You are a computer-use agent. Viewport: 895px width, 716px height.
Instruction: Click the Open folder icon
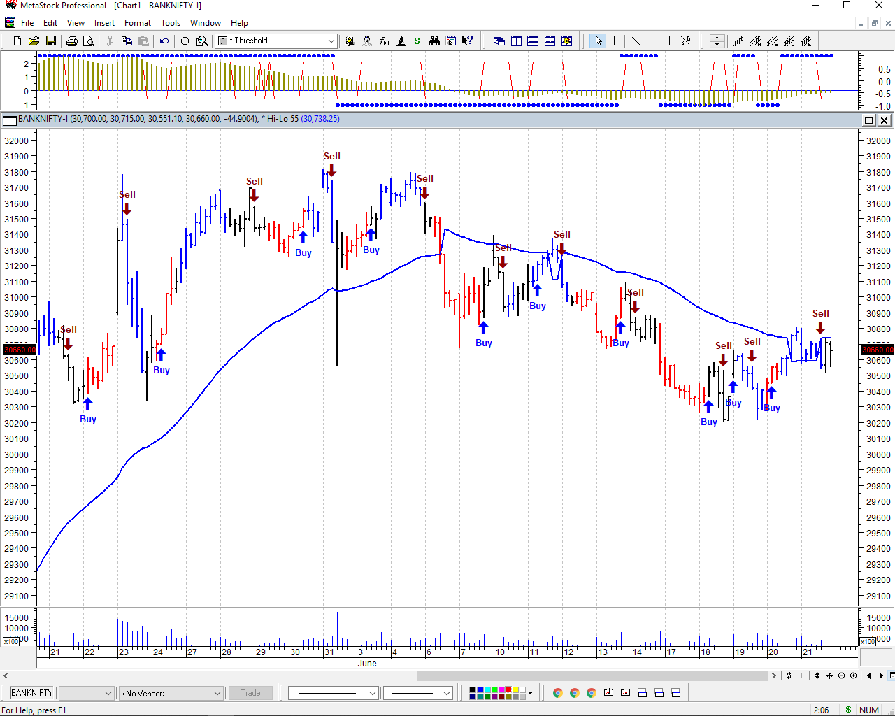34,41
